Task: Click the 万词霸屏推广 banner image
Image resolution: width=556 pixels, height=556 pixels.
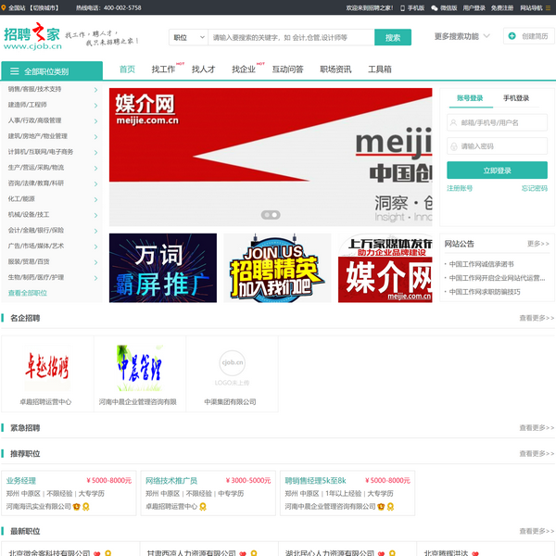Action: (162, 268)
